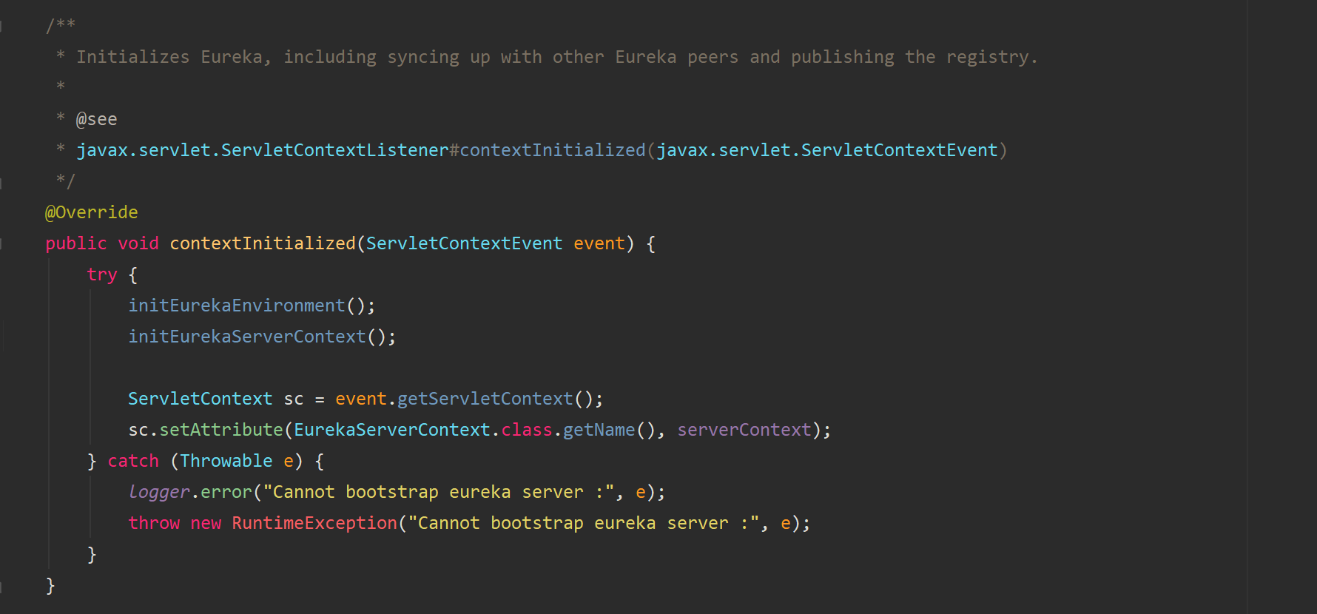Screen dimensions: 1317x614
Task: Click the 'catch' keyword
Action: [x=133, y=461]
